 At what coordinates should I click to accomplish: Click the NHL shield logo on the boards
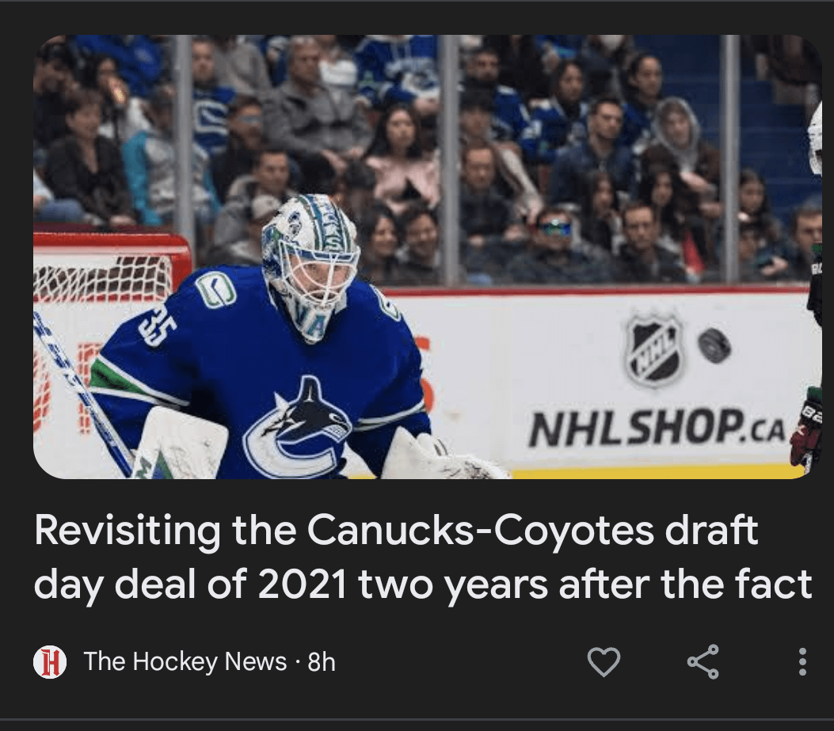click(653, 350)
